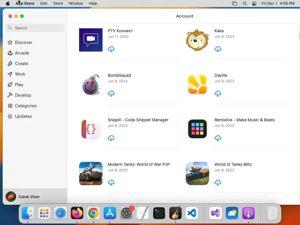Open the Develop section

[35, 95]
